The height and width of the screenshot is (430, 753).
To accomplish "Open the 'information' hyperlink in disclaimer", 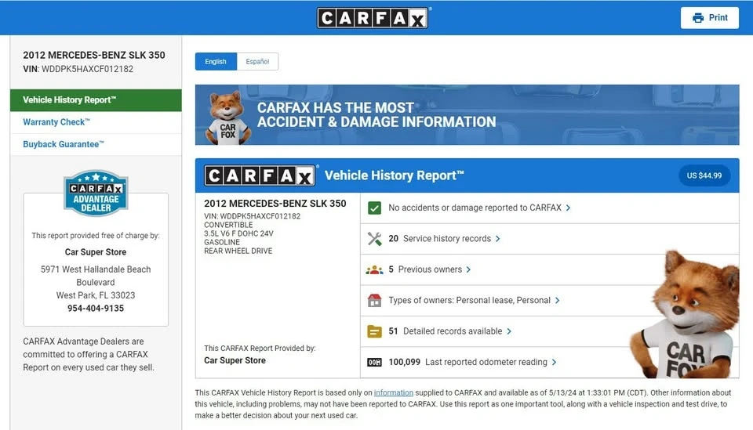I will pos(393,392).
